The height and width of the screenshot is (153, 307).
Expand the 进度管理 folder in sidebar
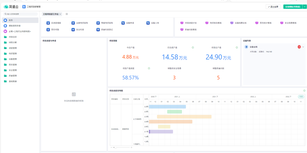[x=13, y=48]
